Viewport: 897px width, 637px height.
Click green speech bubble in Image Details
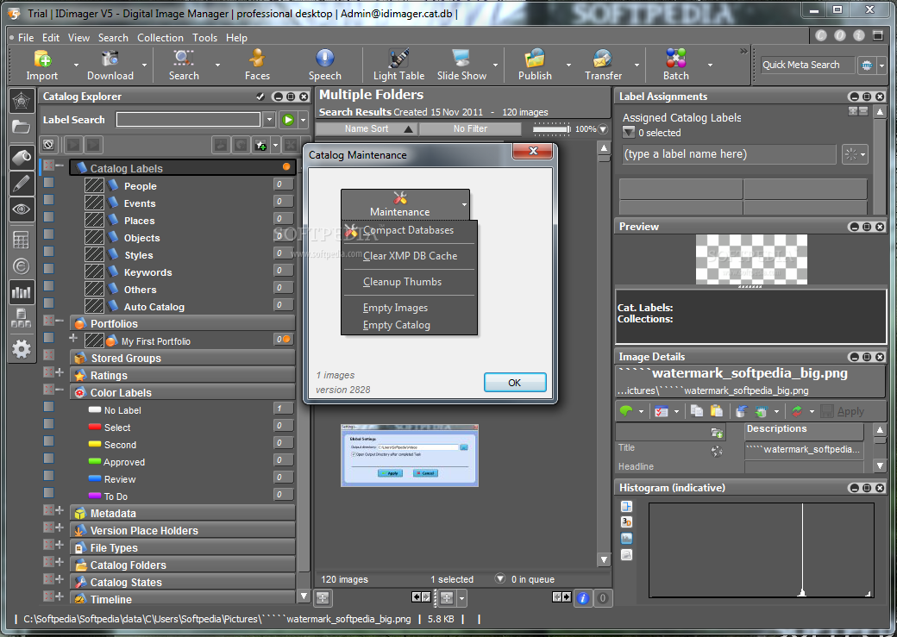[x=626, y=410]
